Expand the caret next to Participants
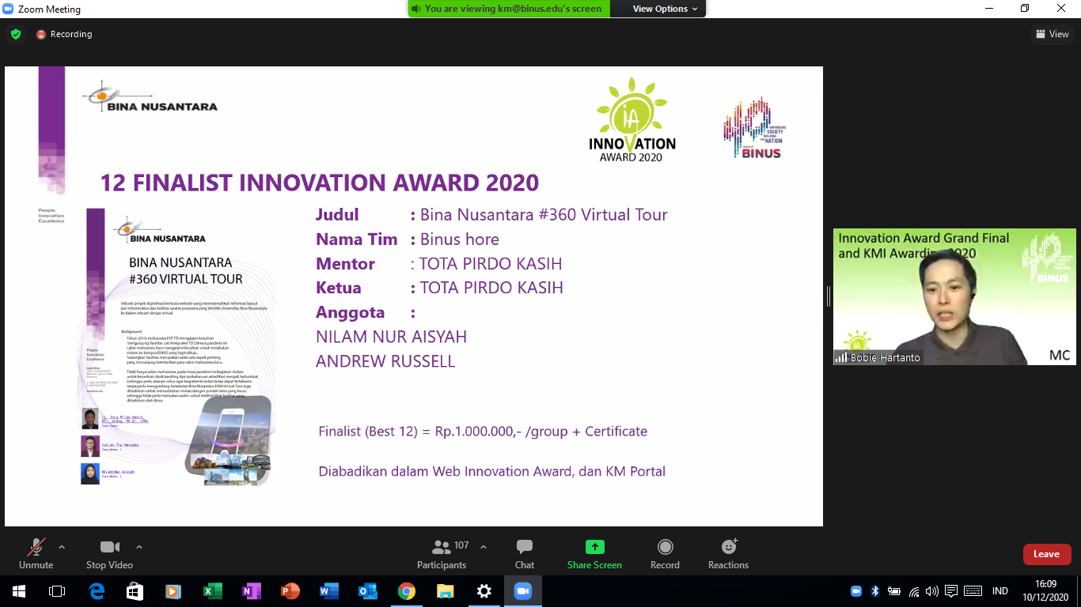This screenshot has height=607, width=1081. pyautogui.click(x=484, y=547)
